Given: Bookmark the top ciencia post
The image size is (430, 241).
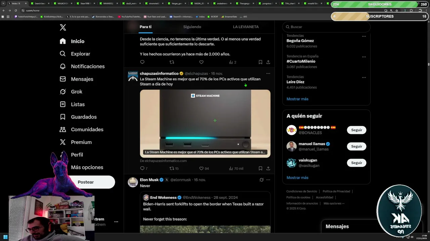Looking at the screenshot, I should 260,62.
